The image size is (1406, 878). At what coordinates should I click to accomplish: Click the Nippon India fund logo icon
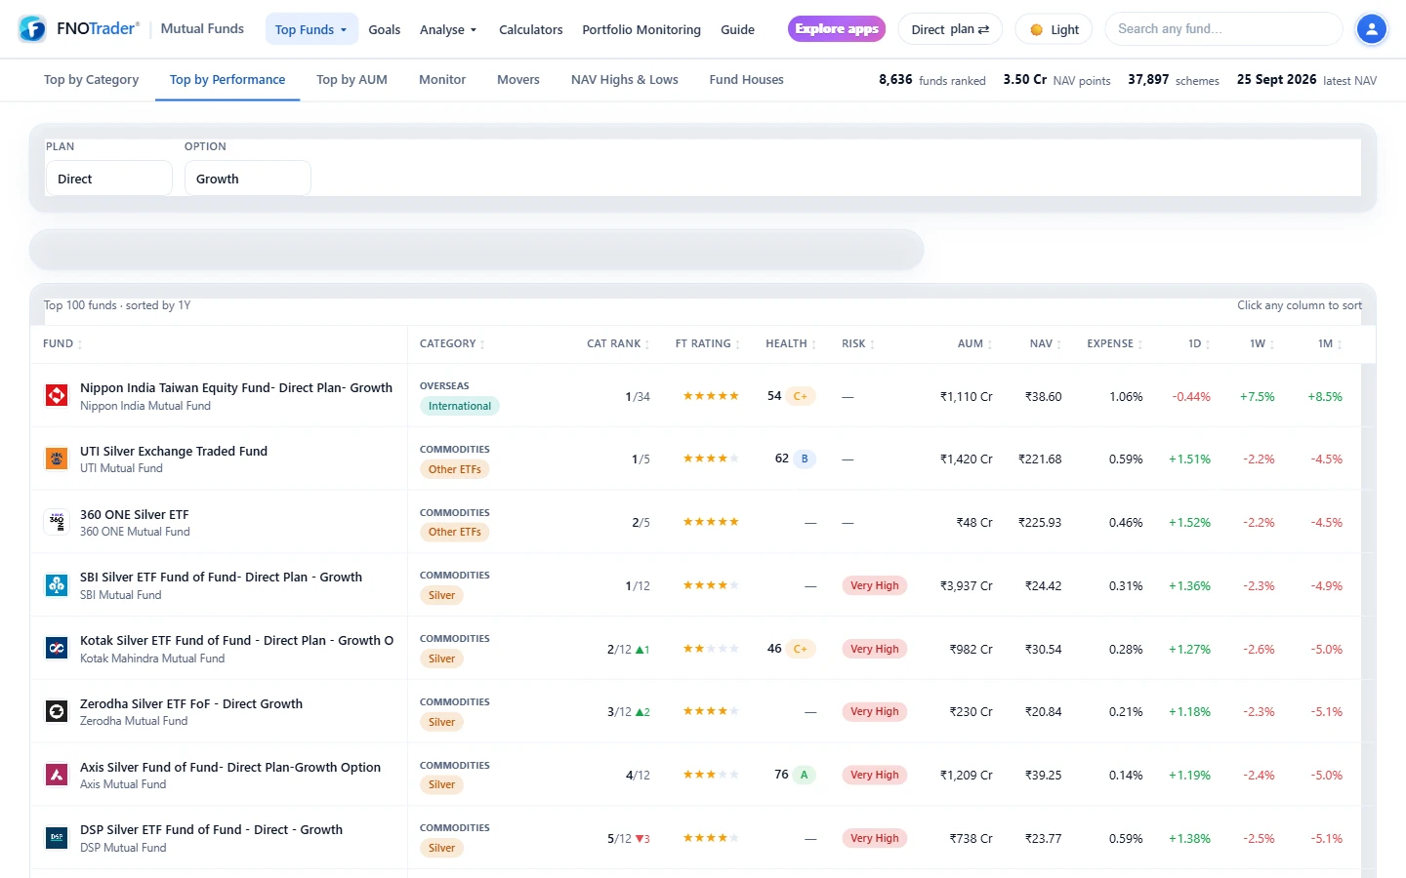coord(57,395)
